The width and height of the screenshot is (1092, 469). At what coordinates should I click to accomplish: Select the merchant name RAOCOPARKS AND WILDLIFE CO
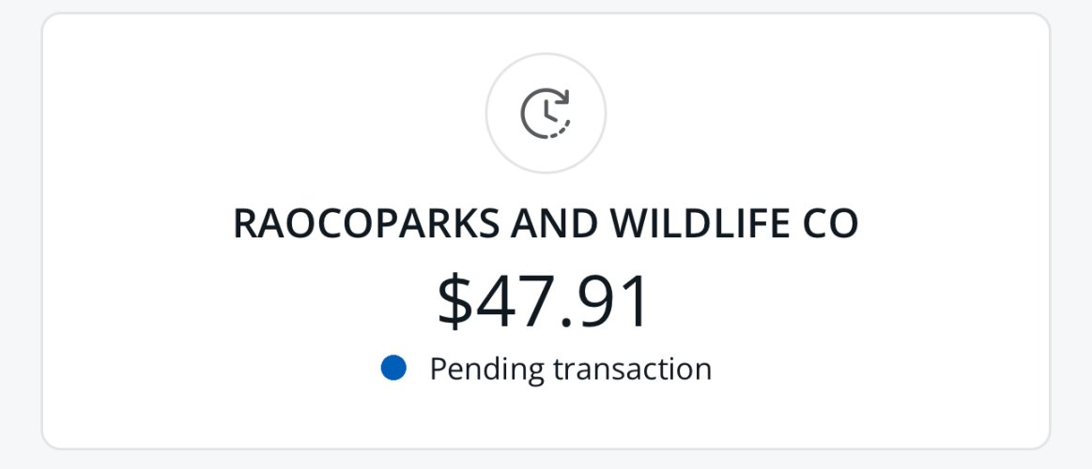click(x=546, y=224)
